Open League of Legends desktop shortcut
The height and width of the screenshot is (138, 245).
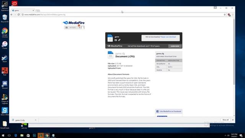pos(5,99)
